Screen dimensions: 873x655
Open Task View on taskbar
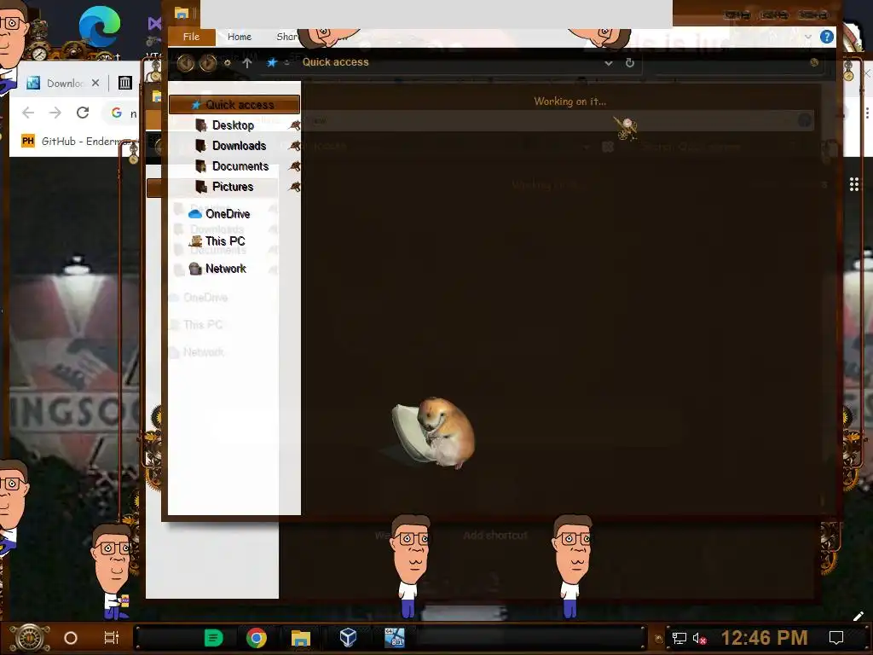[x=112, y=638]
